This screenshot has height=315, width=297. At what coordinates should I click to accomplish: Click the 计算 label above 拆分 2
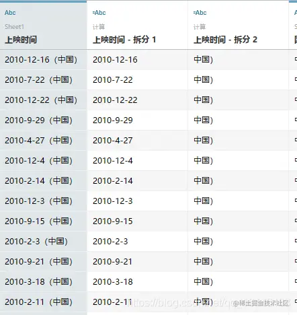[x=200, y=27]
